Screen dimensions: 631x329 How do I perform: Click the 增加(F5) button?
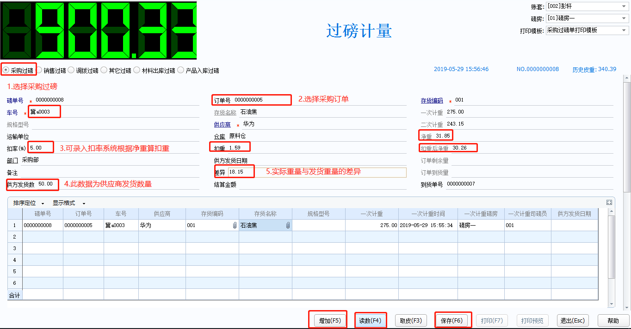coord(330,321)
